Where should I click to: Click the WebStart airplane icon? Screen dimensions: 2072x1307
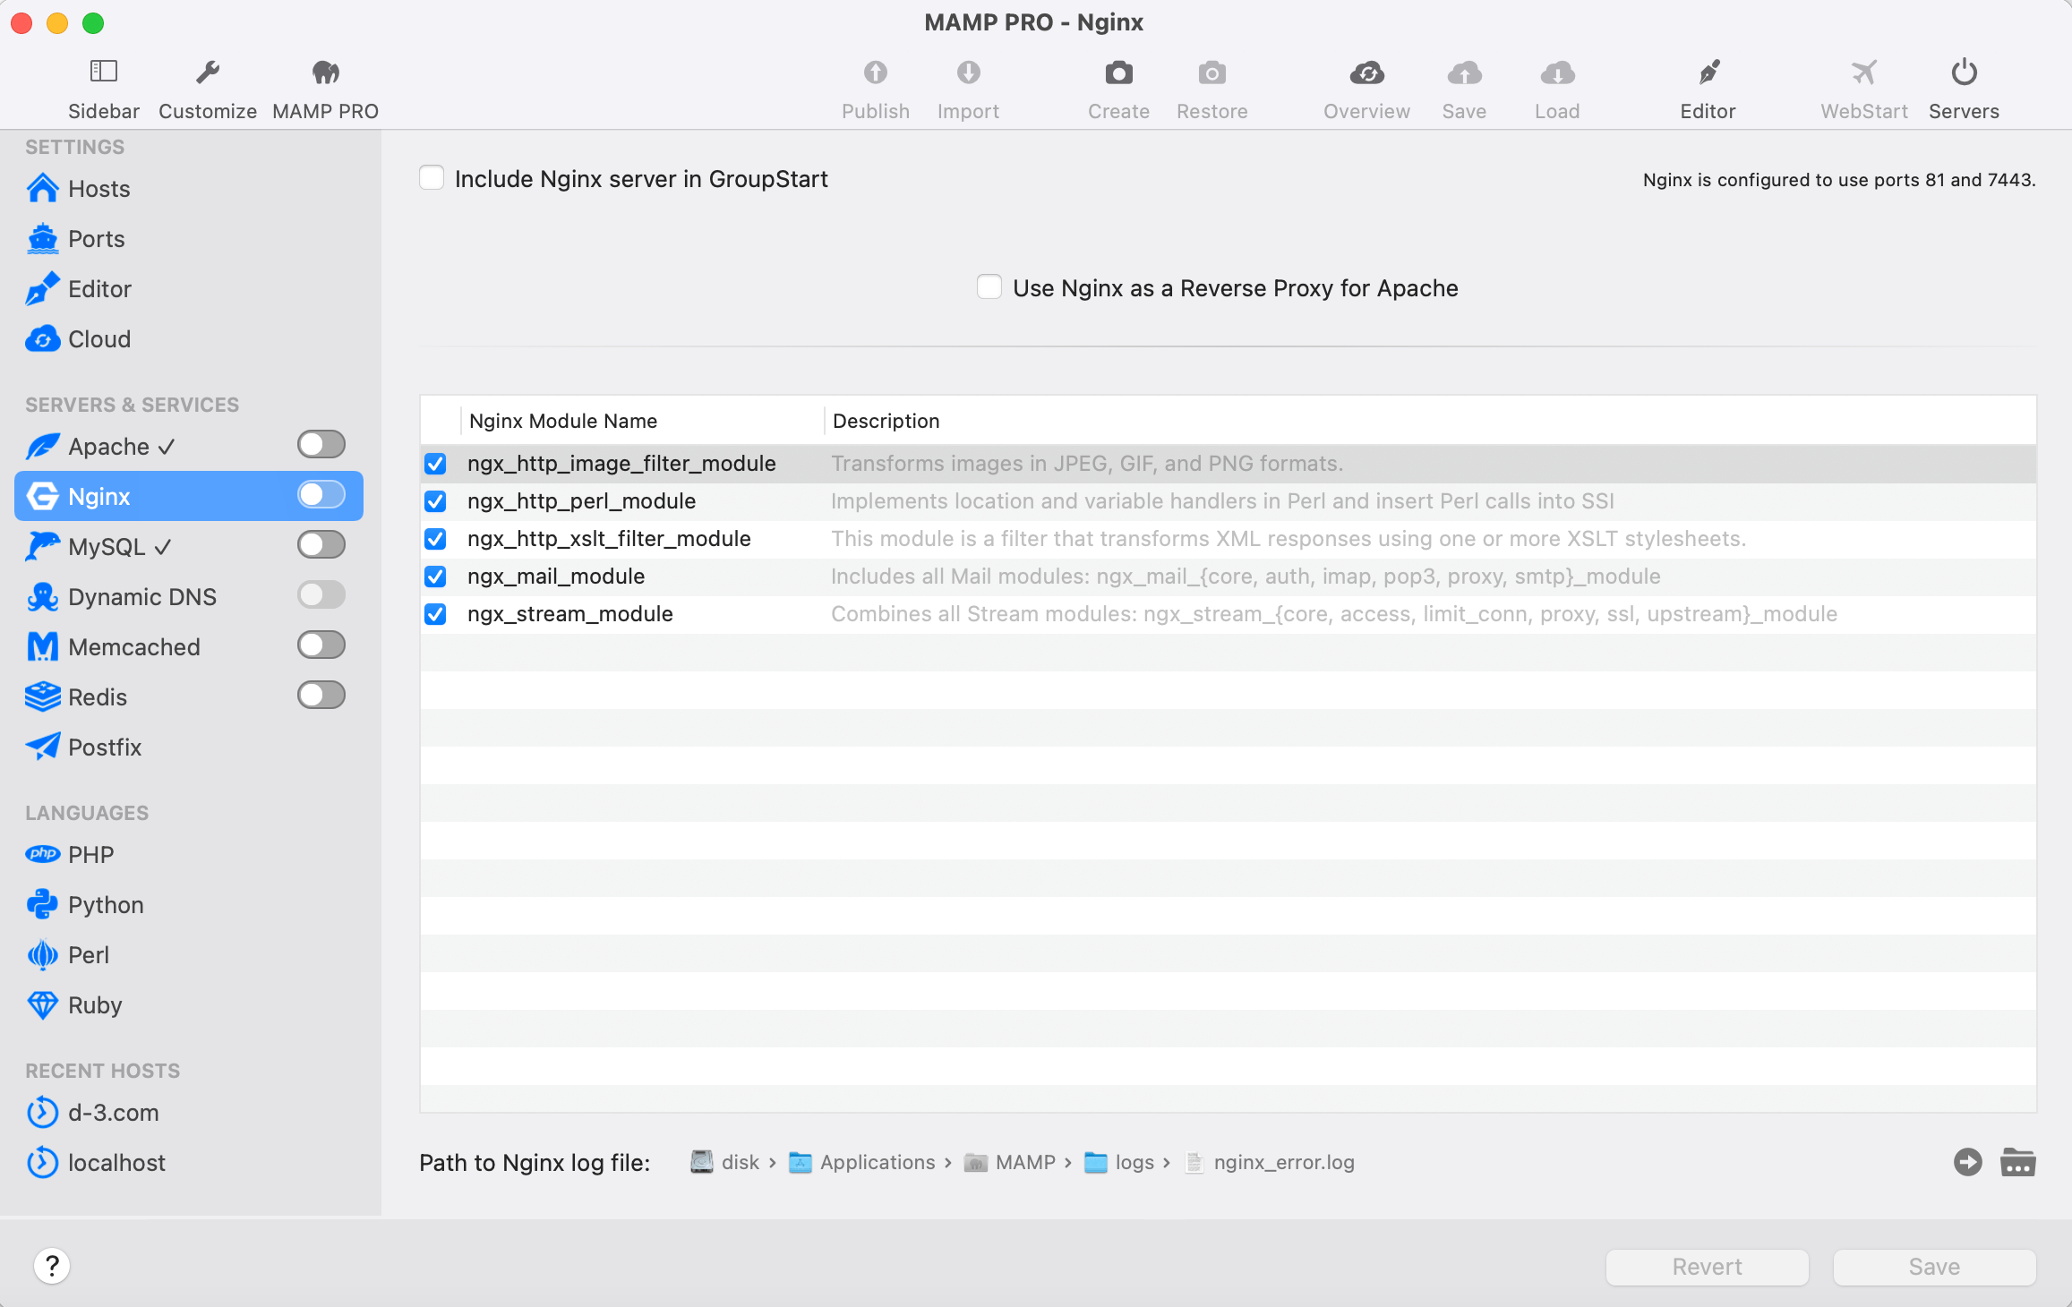pos(1864,72)
